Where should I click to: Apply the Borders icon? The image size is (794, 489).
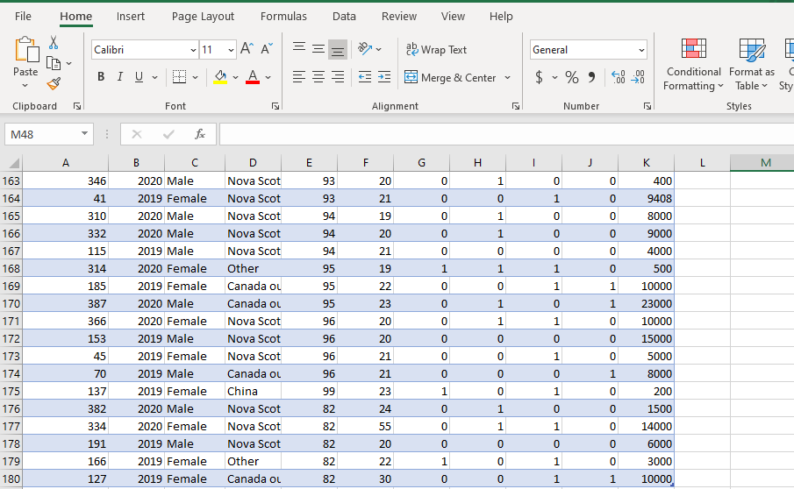179,77
